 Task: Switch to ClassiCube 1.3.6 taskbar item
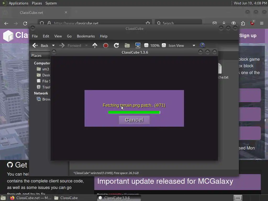click(x=119, y=198)
